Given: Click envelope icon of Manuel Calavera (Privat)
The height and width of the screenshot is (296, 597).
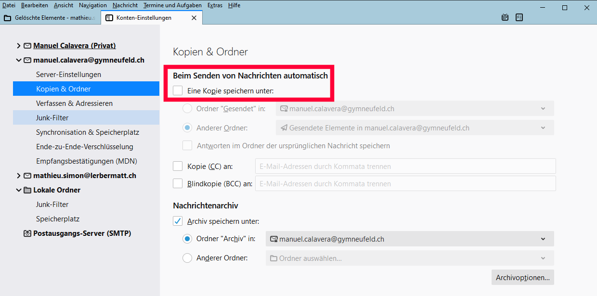Looking at the screenshot, I should [27, 46].
